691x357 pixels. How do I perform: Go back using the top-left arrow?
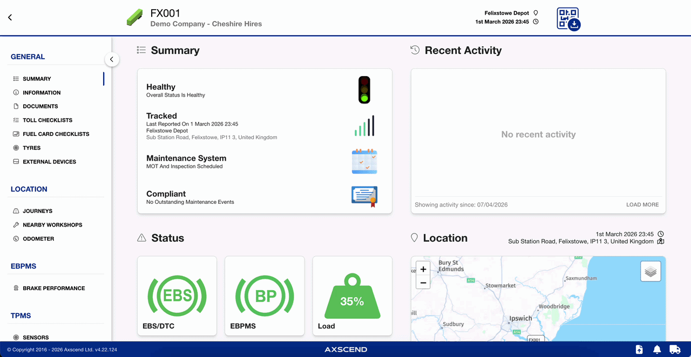(10, 17)
